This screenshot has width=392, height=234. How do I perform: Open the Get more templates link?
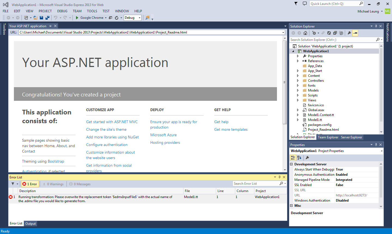(231, 129)
